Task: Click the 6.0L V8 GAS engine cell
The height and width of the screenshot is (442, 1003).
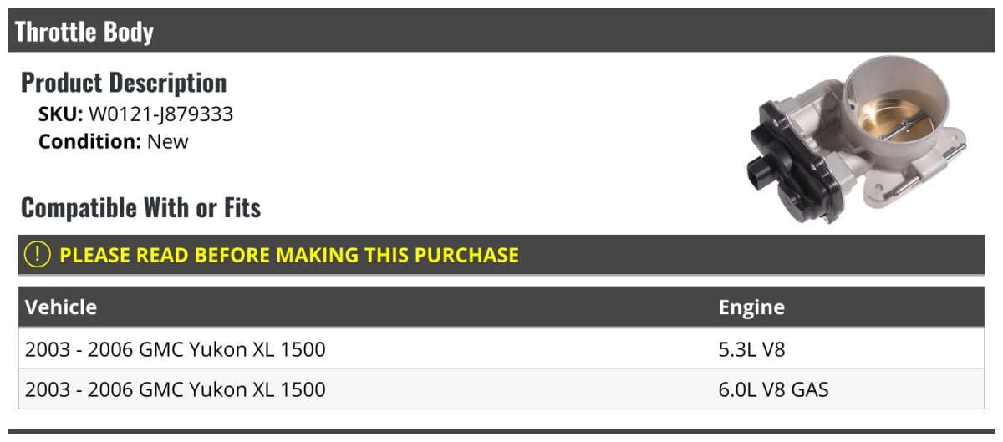Action: pyautogui.click(x=773, y=389)
